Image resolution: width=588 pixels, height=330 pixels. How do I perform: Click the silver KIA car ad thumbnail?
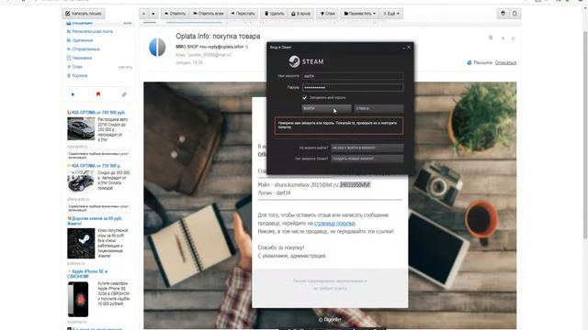point(81,128)
